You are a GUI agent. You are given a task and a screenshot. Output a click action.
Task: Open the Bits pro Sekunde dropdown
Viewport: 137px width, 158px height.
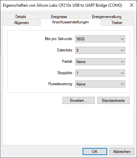(100, 39)
